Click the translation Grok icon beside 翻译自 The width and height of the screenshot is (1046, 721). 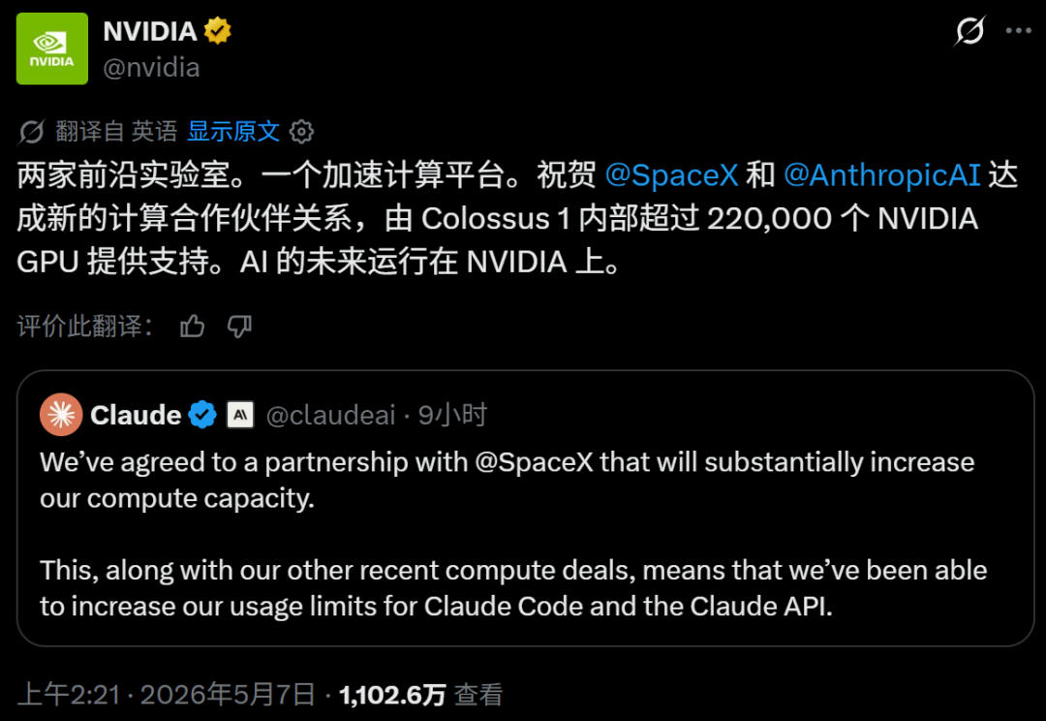pos(31,132)
